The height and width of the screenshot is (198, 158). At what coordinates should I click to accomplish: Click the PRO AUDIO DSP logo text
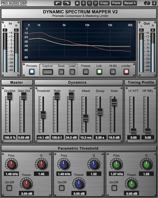coord(14,3)
